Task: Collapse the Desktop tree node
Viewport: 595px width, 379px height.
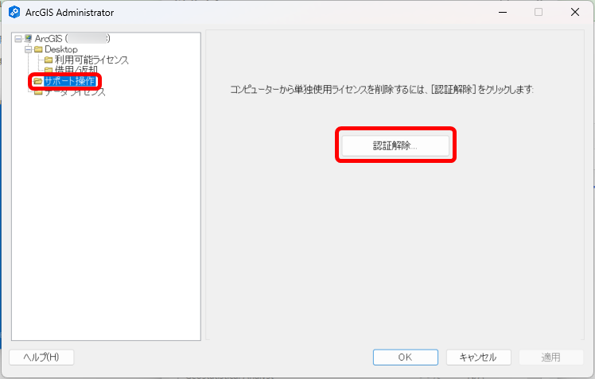Action: (28, 49)
